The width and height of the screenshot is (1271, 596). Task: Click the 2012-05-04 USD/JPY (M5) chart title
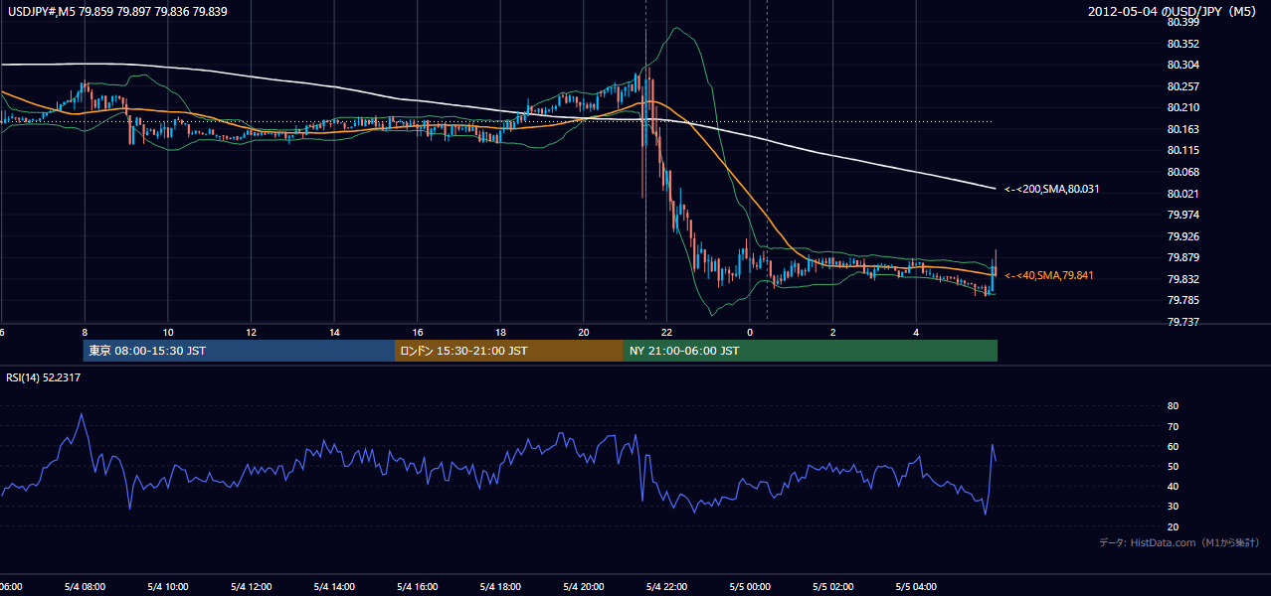click(1174, 12)
